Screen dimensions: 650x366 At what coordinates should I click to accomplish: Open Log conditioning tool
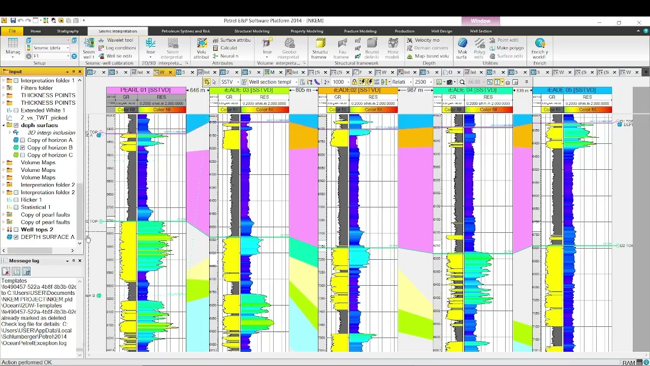pos(116,48)
